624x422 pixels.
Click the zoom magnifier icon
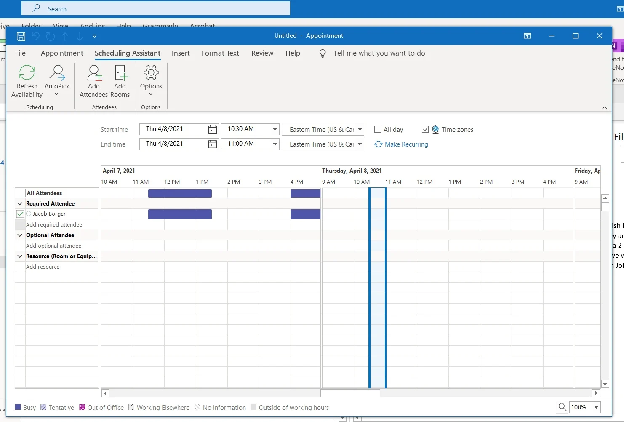(562, 407)
